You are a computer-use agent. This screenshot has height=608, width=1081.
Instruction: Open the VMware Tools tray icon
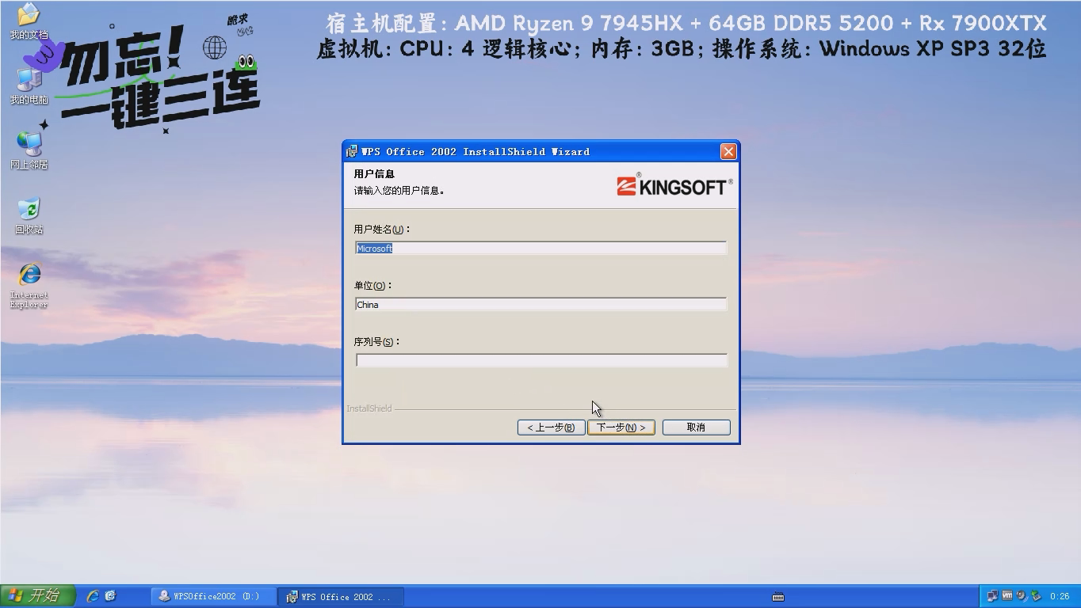[1007, 596]
